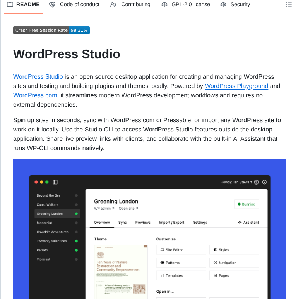Select the Import / Export tab
The width and height of the screenshot is (298, 299).
pos(172,222)
